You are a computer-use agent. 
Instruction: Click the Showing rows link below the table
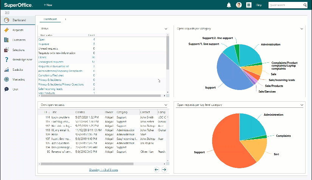point(104,170)
